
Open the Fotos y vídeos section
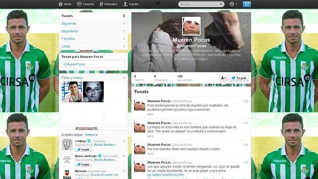pos(72,78)
